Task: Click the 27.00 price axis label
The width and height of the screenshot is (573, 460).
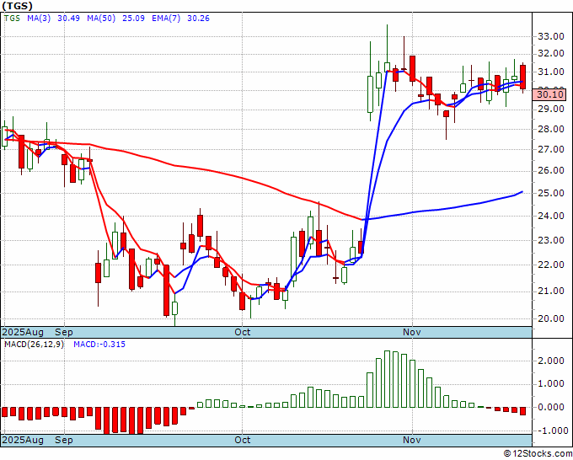Action: click(x=550, y=149)
